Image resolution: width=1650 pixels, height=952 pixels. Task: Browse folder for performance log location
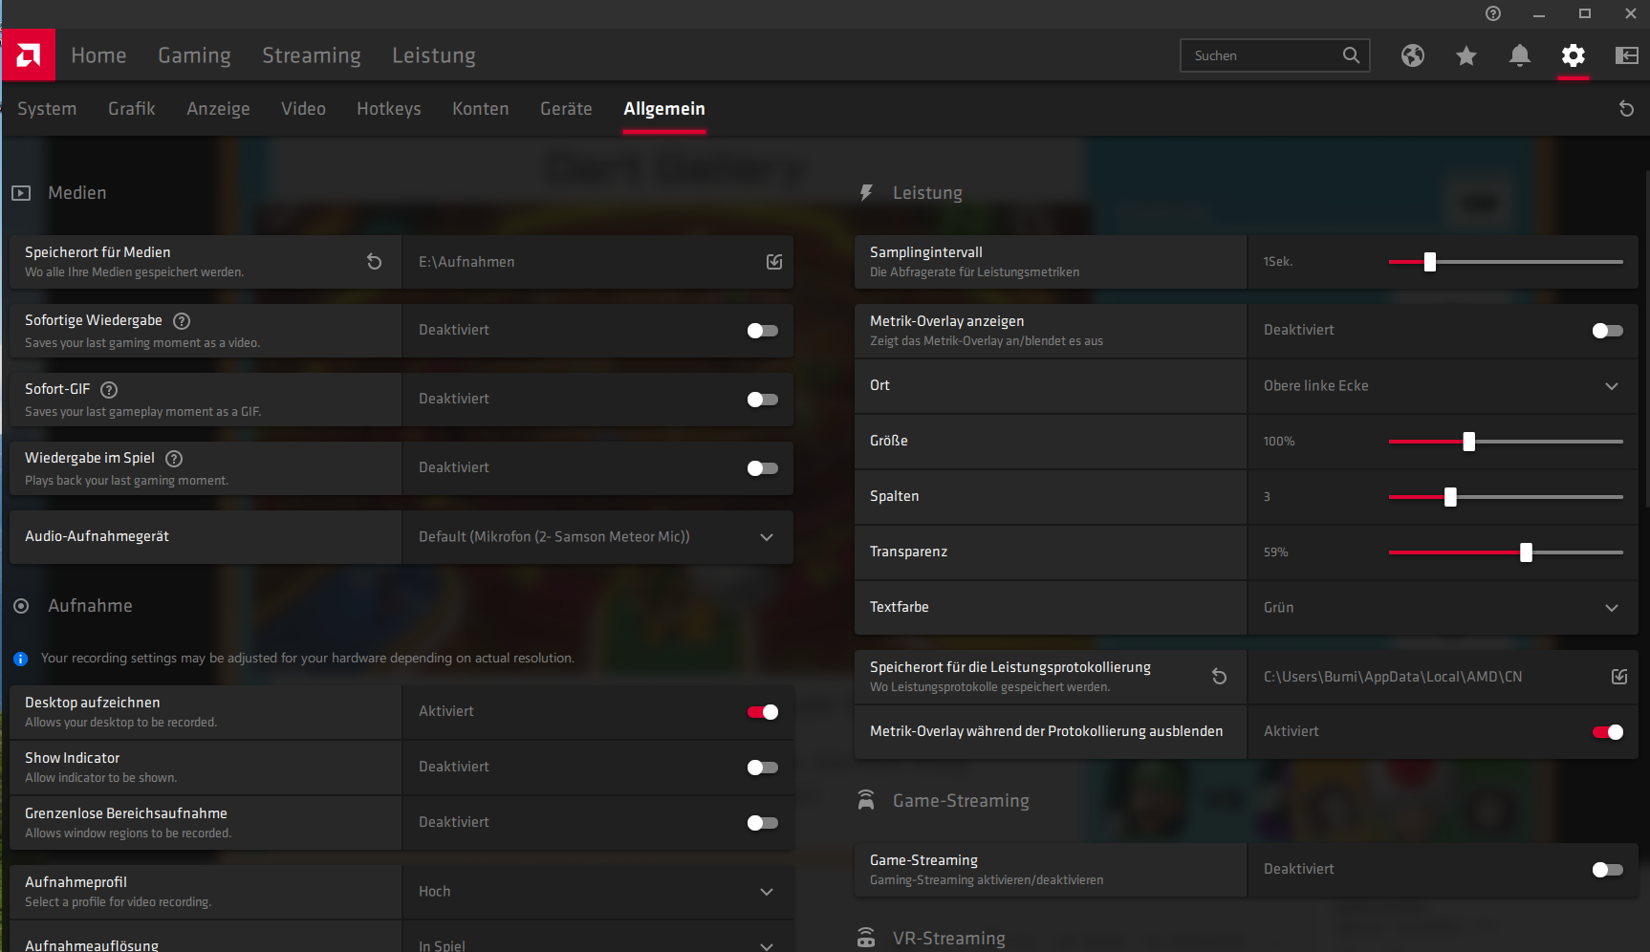[1619, 677]
